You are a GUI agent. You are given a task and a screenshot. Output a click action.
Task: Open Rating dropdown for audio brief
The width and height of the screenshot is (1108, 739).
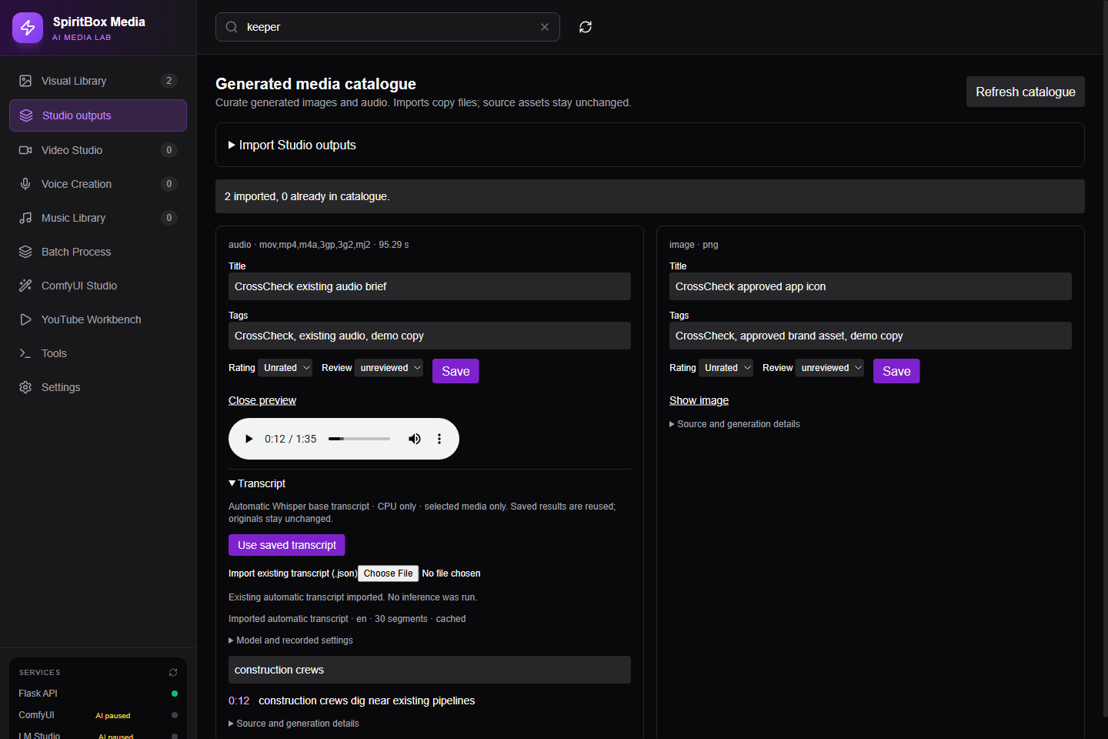tap(285, 368)
